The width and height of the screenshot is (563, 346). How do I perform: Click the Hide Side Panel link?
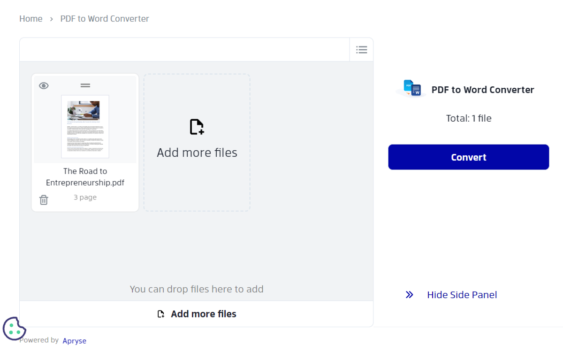pos(462,294)
